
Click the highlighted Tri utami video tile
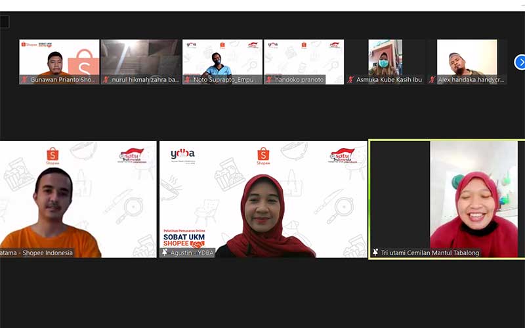click(x=446, y=197)
